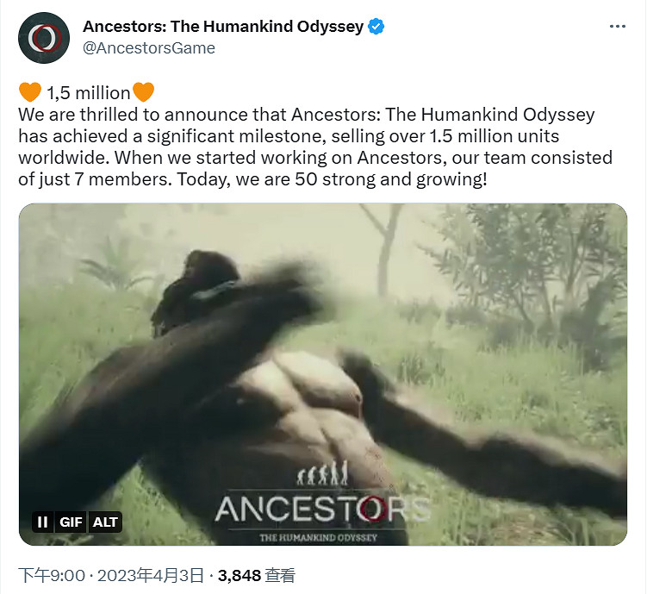
Task: Click the 2023年4月3日 date
Action: tap(151, 575)
